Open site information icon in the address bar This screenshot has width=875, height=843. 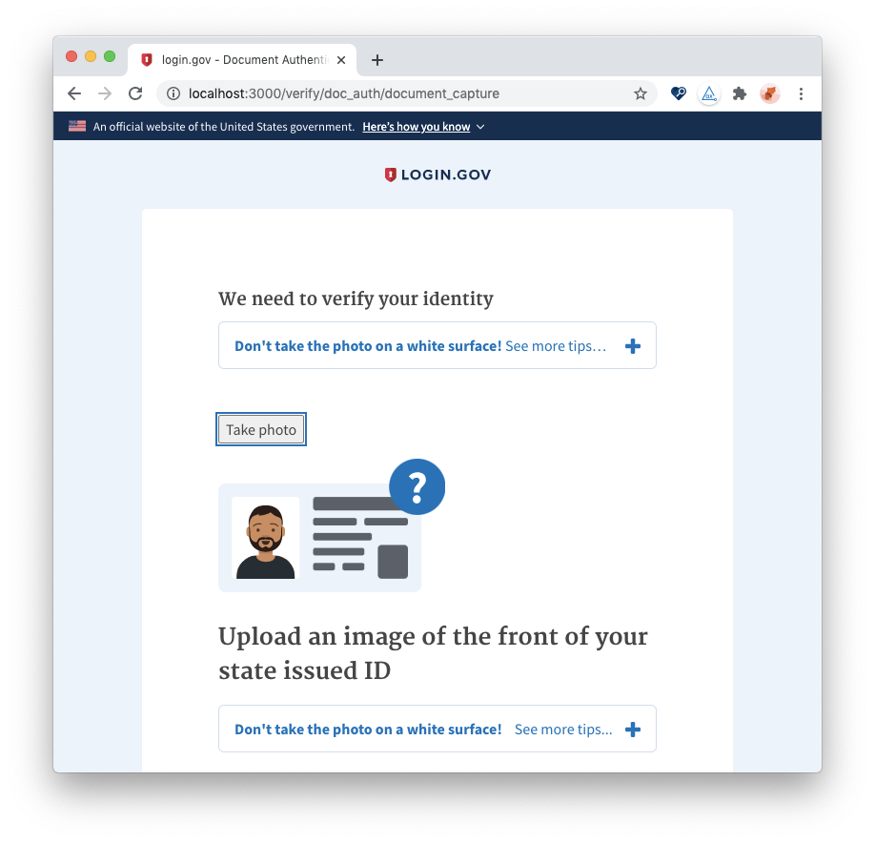click(173, 93)
